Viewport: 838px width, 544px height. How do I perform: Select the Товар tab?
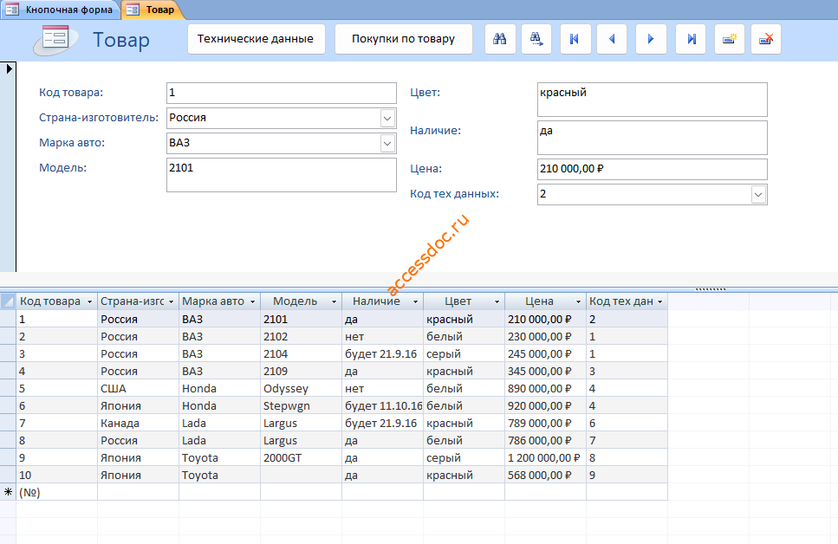(152, 10)
